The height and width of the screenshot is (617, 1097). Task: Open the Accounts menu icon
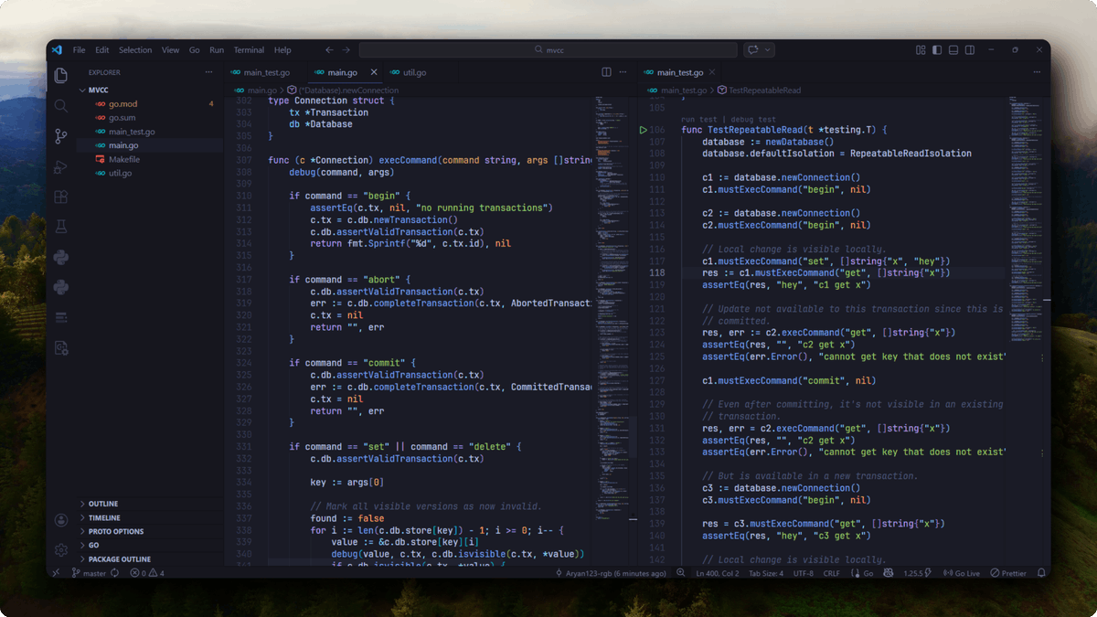61,520
